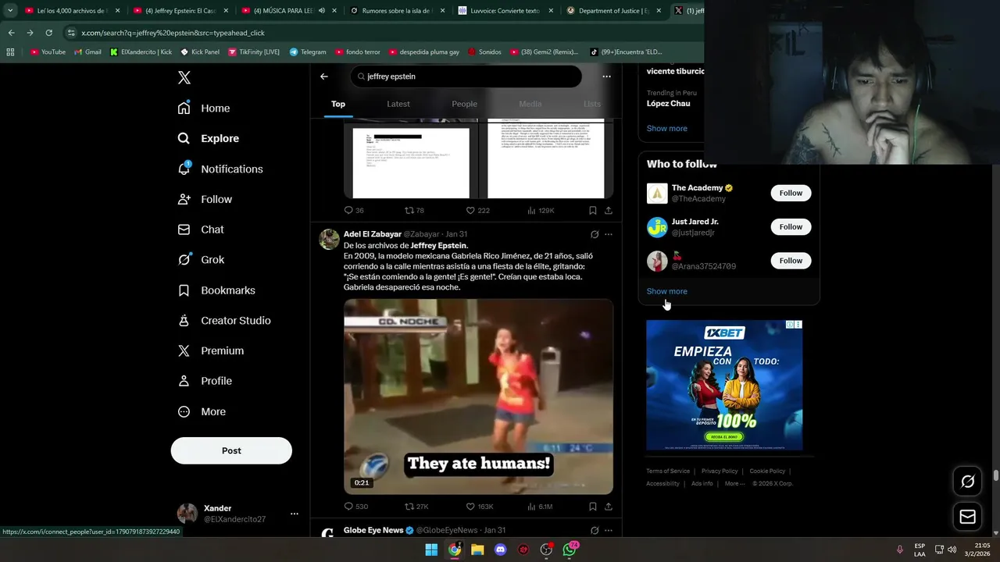Open Bookmarks in the sidebar
This screenshot has height=562, width=1000.
[x=216, y=290]
